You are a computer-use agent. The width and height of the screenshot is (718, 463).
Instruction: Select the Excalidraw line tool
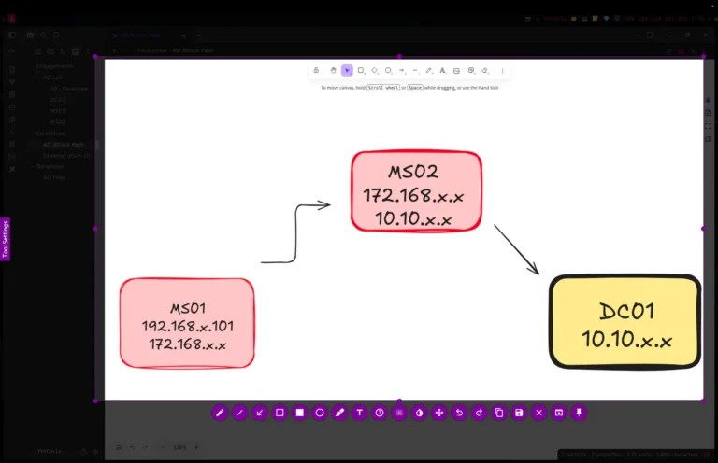(415, 70)
